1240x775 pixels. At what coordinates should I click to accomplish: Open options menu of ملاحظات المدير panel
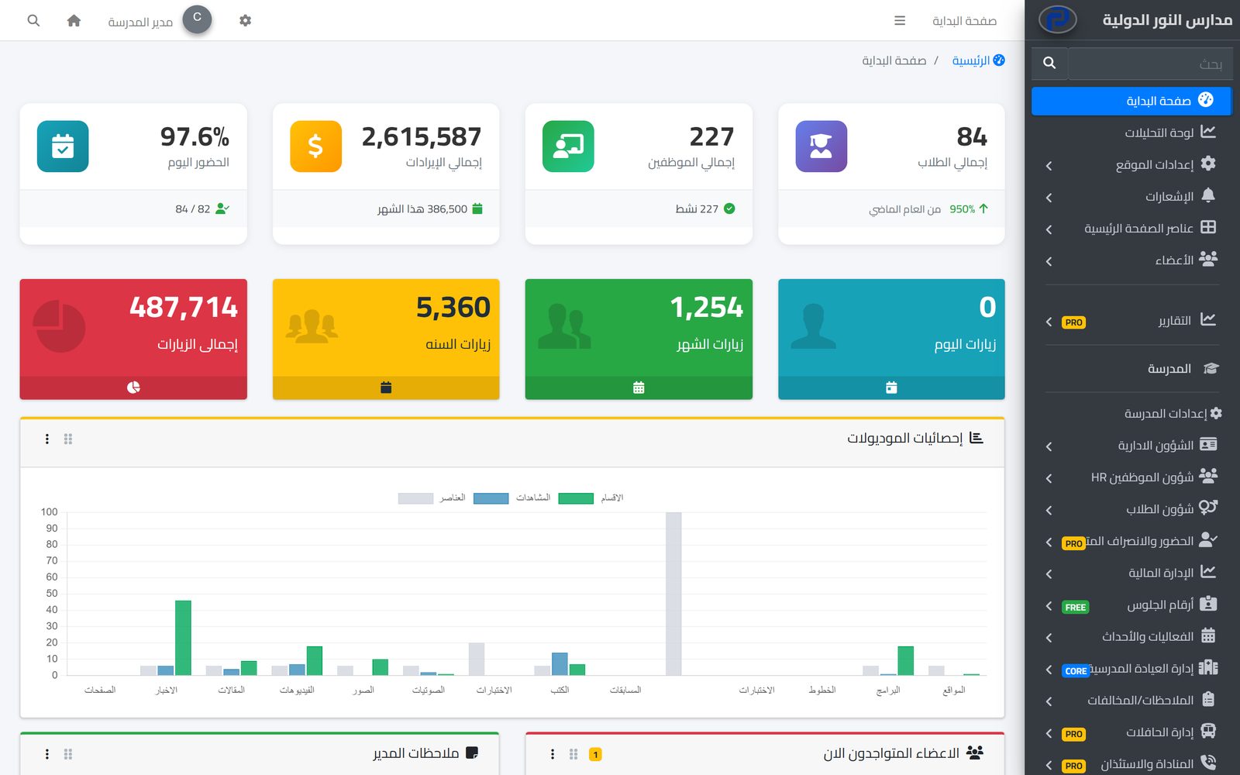pyautogui.click(x=47, y=754)
